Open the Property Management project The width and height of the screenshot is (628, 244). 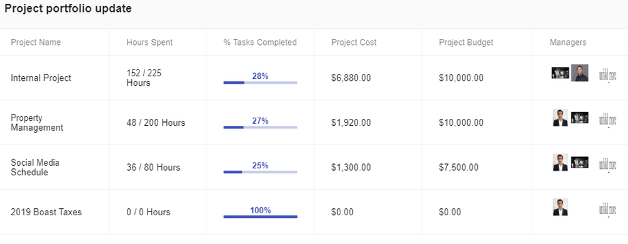click(37, 123)
